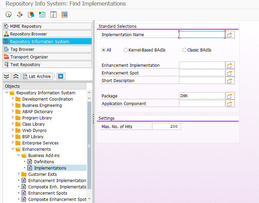Click multiple selection icon next to Package field
Viewport: 259px width, 203px height.
tap(230, 96)
